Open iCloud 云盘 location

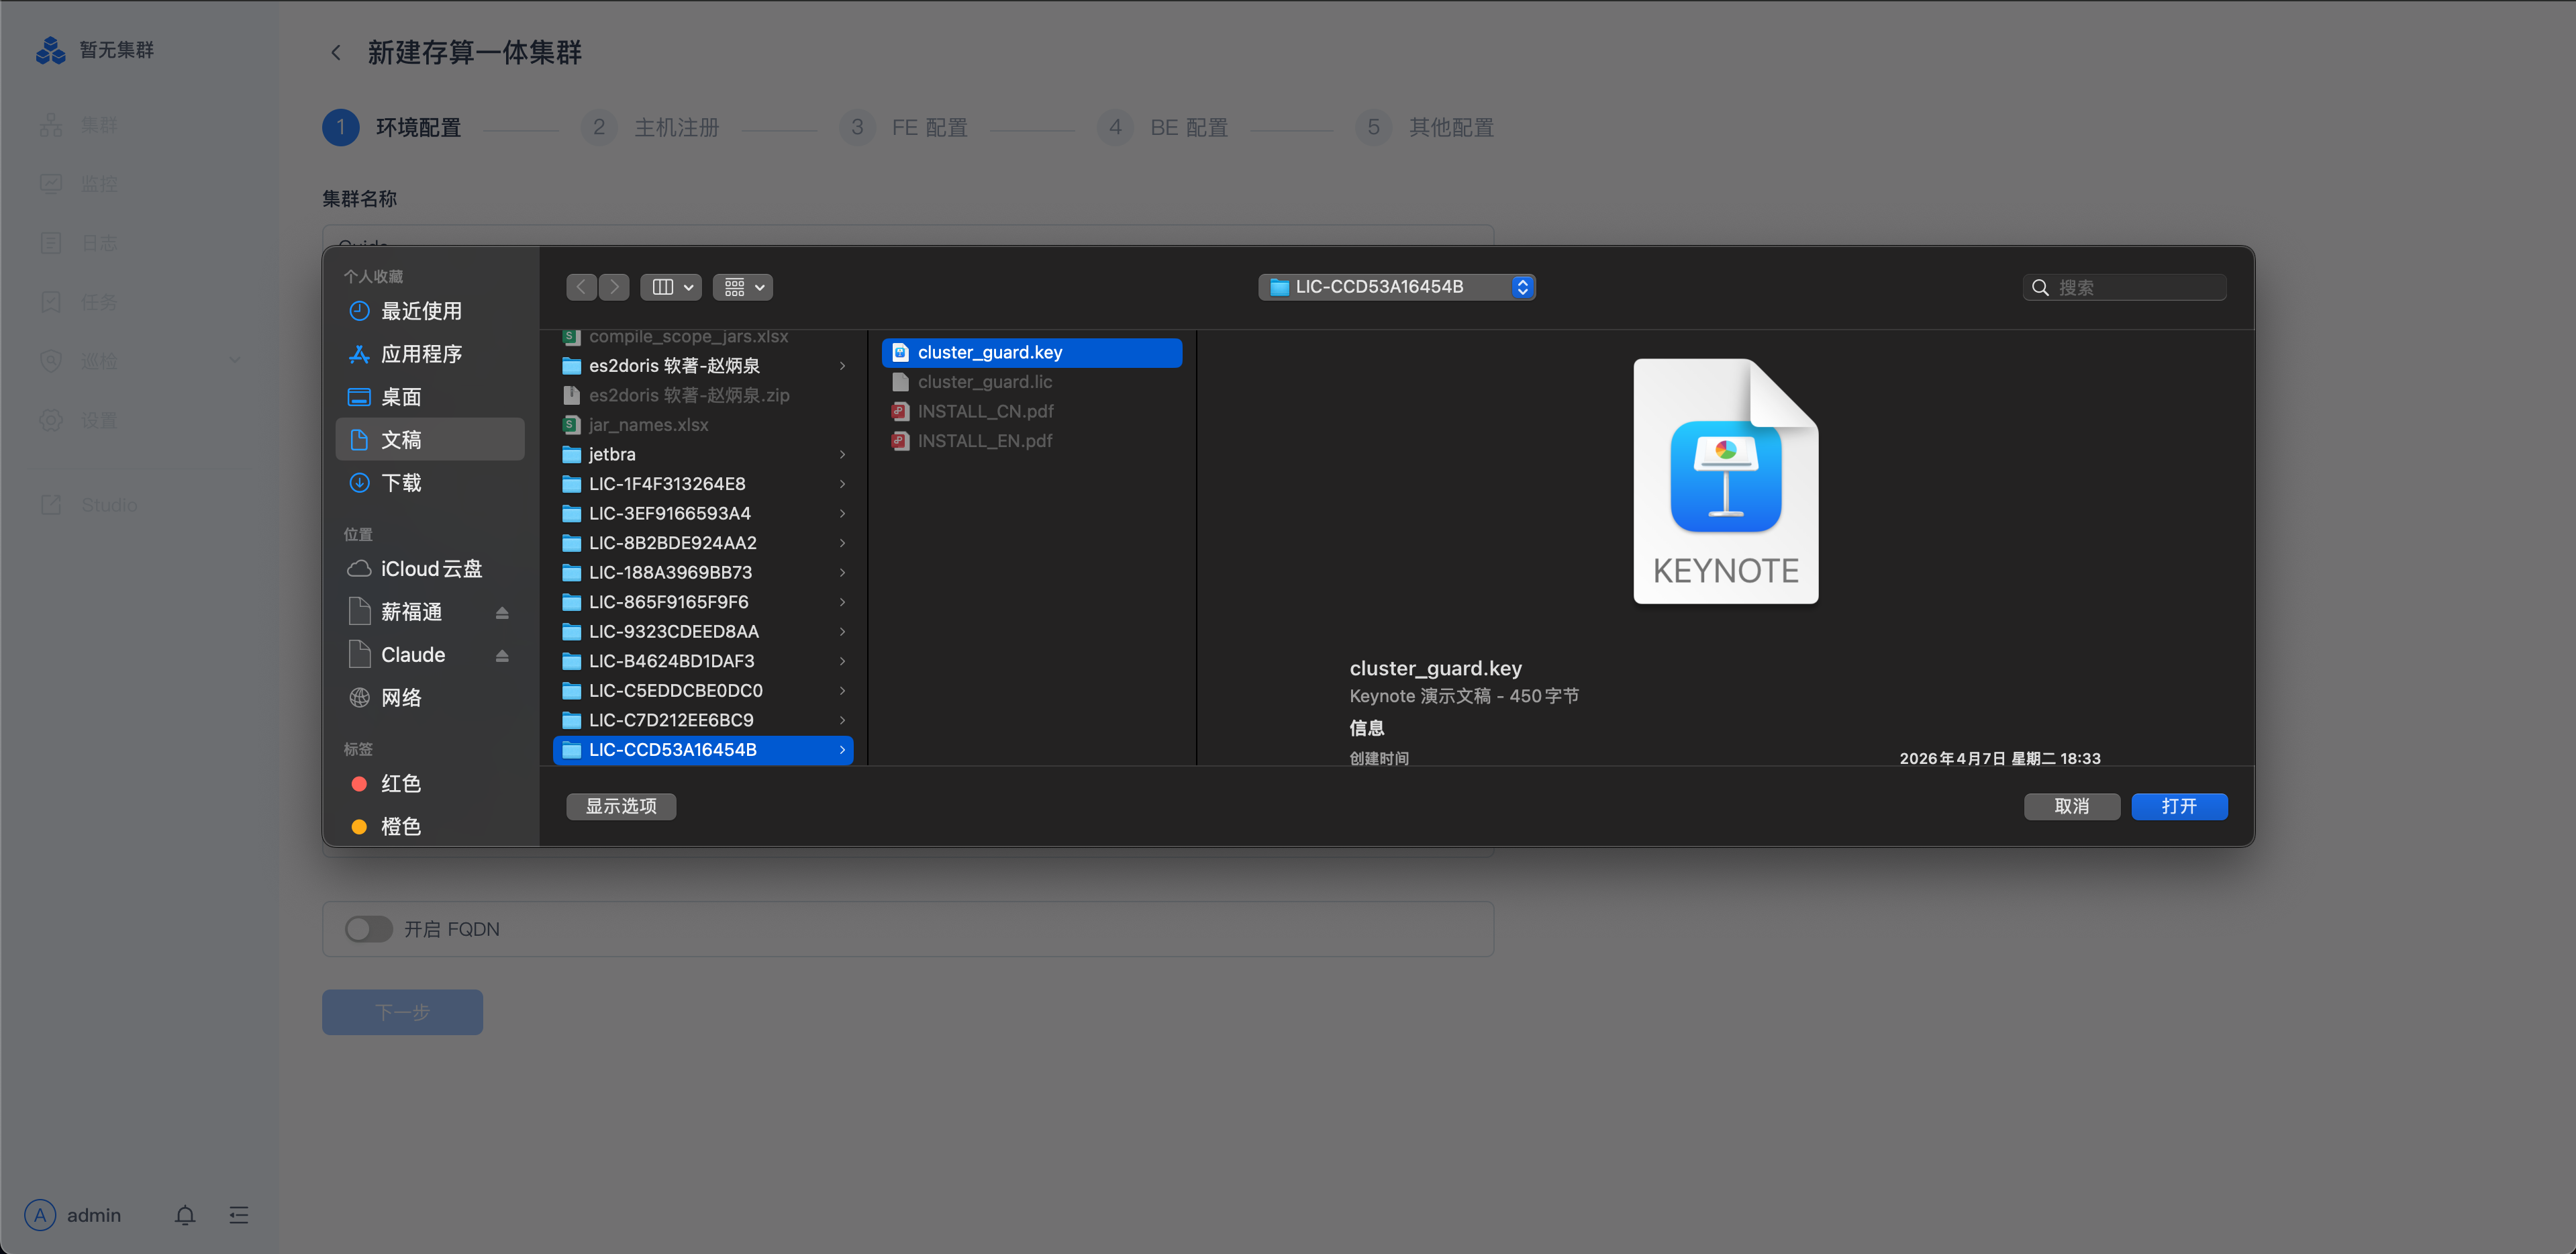coord(430,569)
